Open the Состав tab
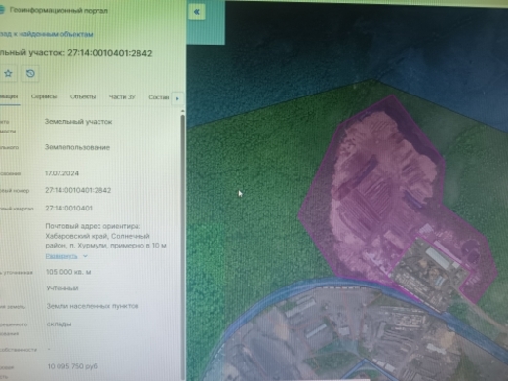The width and height of the screenshot is (508, 381). coord(159,97)
